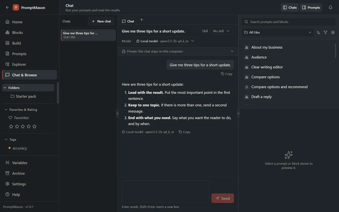Click the message input box
This screenshot has width=339, height=212.
coord(166,192)
